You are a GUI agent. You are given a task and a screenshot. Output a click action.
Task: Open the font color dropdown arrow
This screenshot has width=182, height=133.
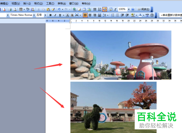point(143,15)
